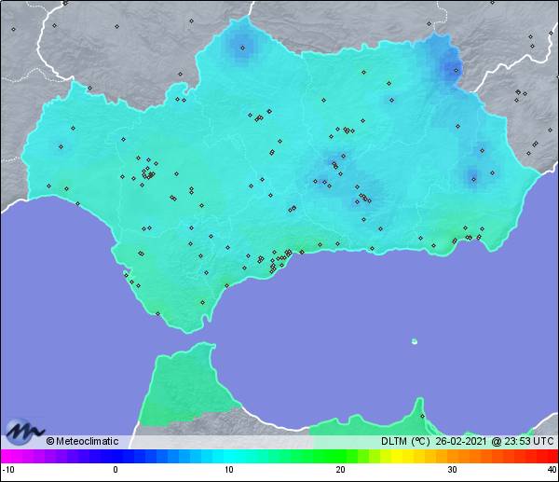559x482 pixels.
Task: Click the 10 label on the temperature scale
Action: (x=229, y=469)
